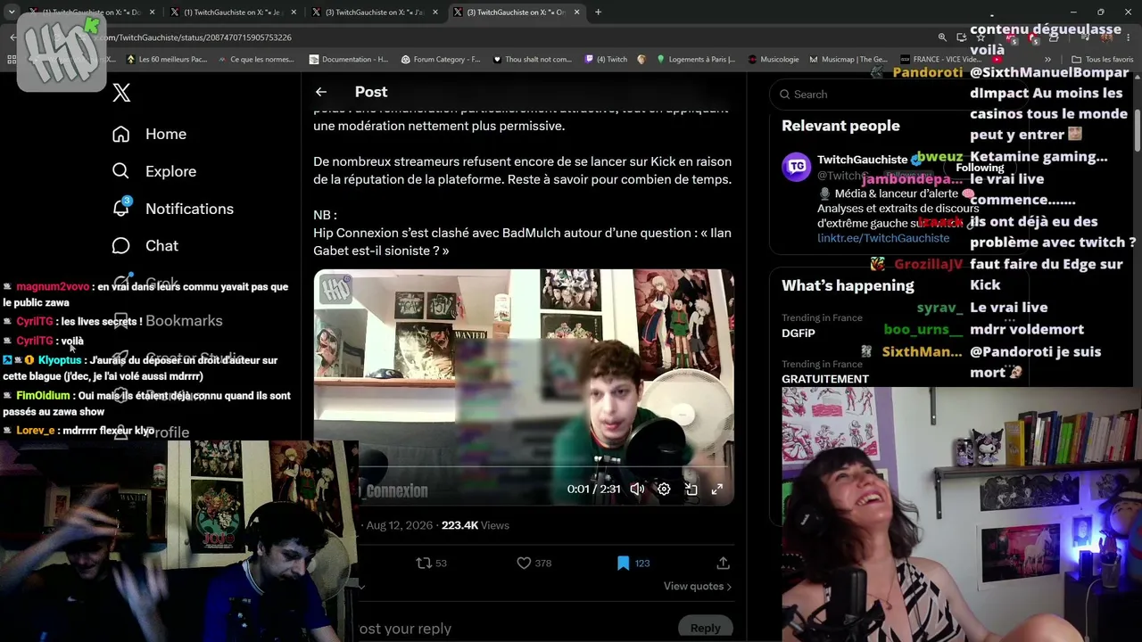Open 'Logements à Paris' bookmark
This screenshot has height=642, width=1142.
tap(696, 60)
